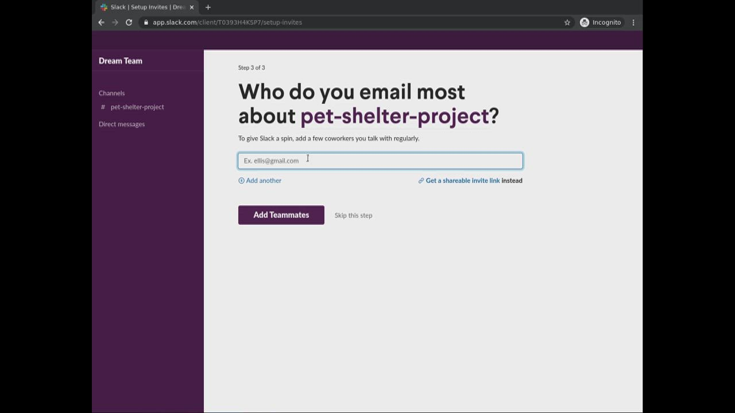The image size is (735, 413).
Task: Click the Channels heading in sidebar
Action: point(111,93)
